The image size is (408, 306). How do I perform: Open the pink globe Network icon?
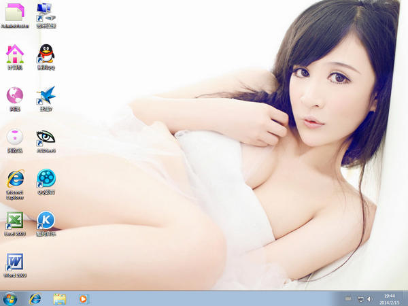coord(15,96)
